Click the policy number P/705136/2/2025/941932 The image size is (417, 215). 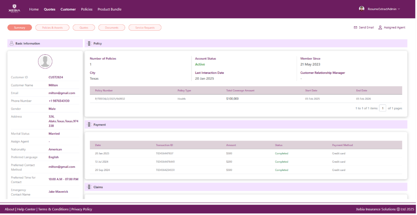110,99
